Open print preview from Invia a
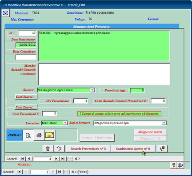192x176 pixels. 28,135
